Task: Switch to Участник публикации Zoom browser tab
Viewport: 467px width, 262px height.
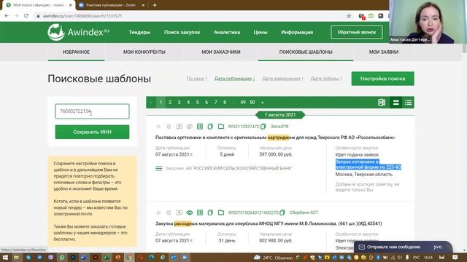Action: 110,5
